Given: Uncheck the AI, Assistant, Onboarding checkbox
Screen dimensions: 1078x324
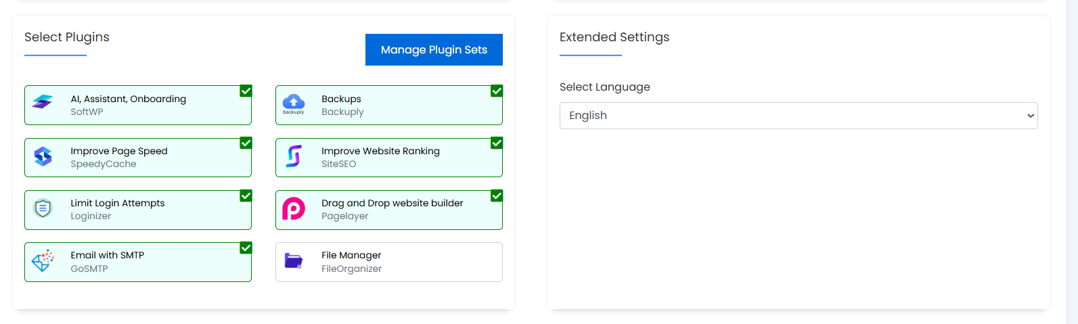Looking at the screenshot, I should tap(246, 91).
